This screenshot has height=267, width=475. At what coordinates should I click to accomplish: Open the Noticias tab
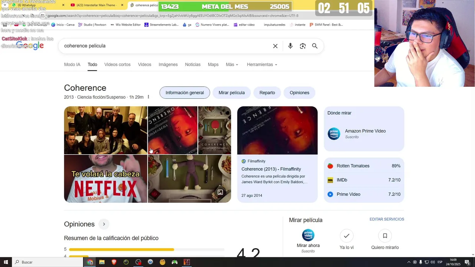[x=193, y=65]
